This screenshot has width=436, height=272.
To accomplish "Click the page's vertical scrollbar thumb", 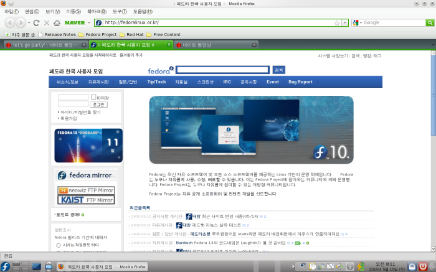I will (x=434, y=95).
